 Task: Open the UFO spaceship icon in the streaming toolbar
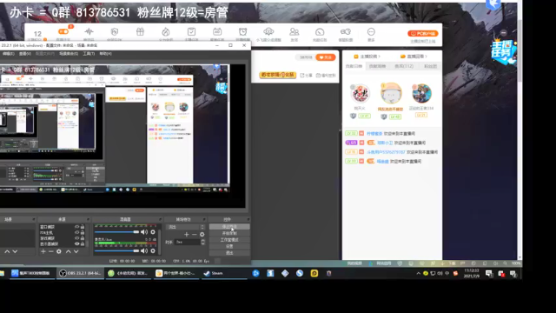click(x=268, y=31)
